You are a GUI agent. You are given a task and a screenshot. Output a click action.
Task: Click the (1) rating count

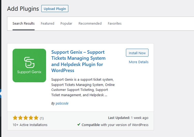pos(42,118)
